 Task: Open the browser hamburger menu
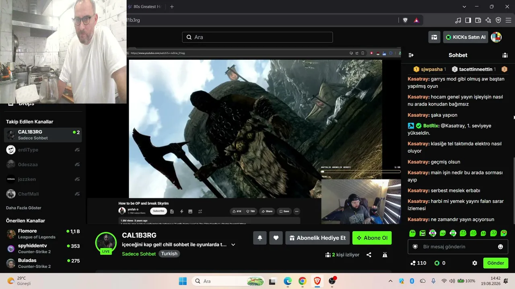pyautogui.click(x=508, y=20)
